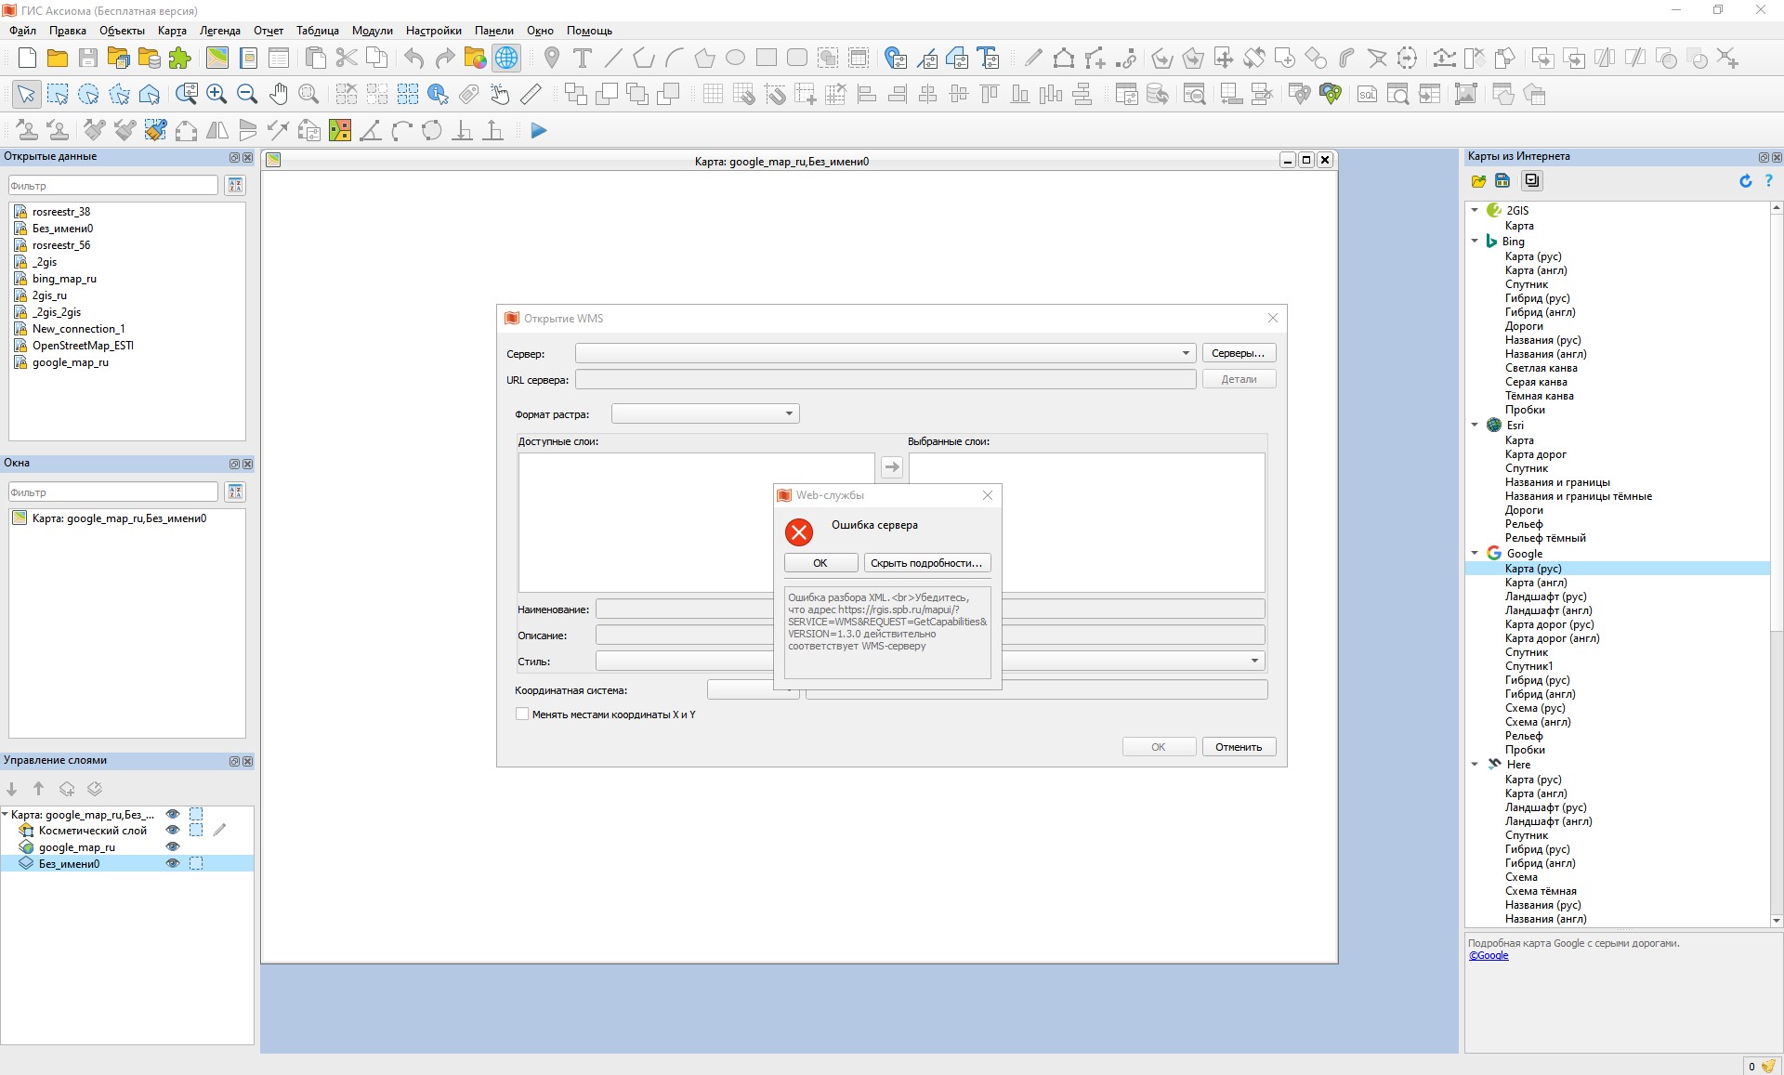This screenshot has height=1075, width=1784.
Task: Open the Сервер dropdown list
Action: click(x=1185, y=353)
